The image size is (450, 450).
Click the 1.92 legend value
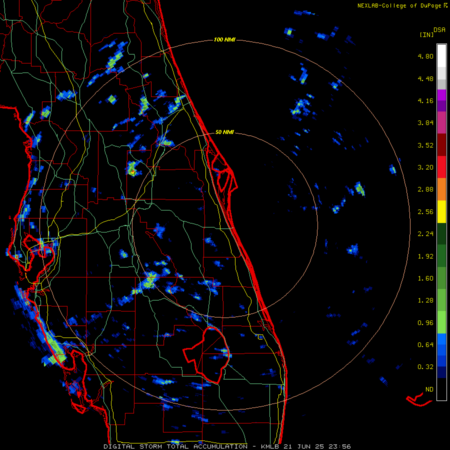(425, 256)
